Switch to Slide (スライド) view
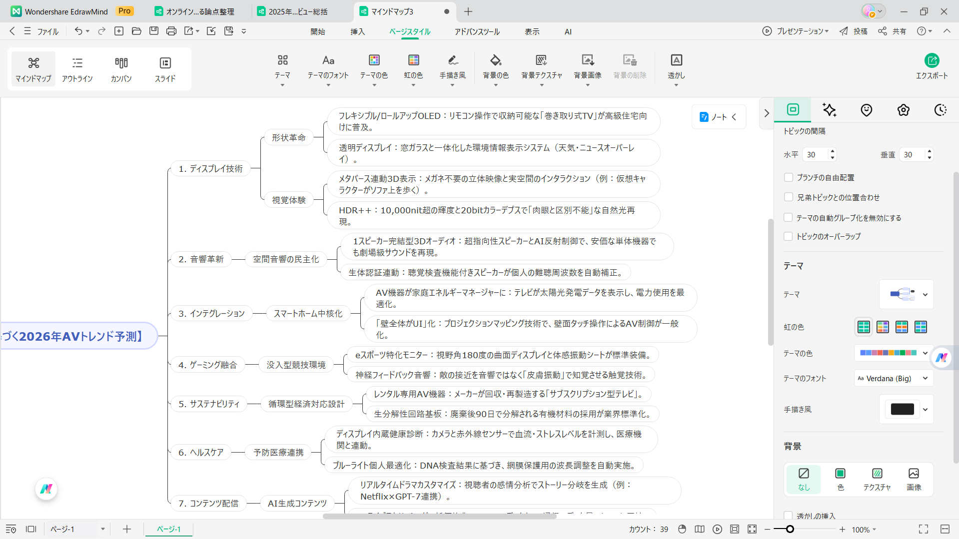 pos(165,69)
